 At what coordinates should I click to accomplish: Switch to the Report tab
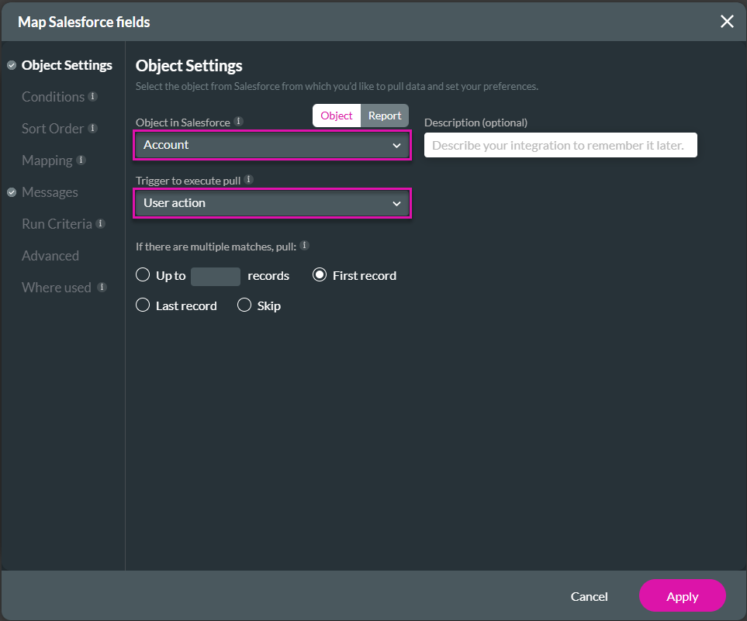pos(385,115)
